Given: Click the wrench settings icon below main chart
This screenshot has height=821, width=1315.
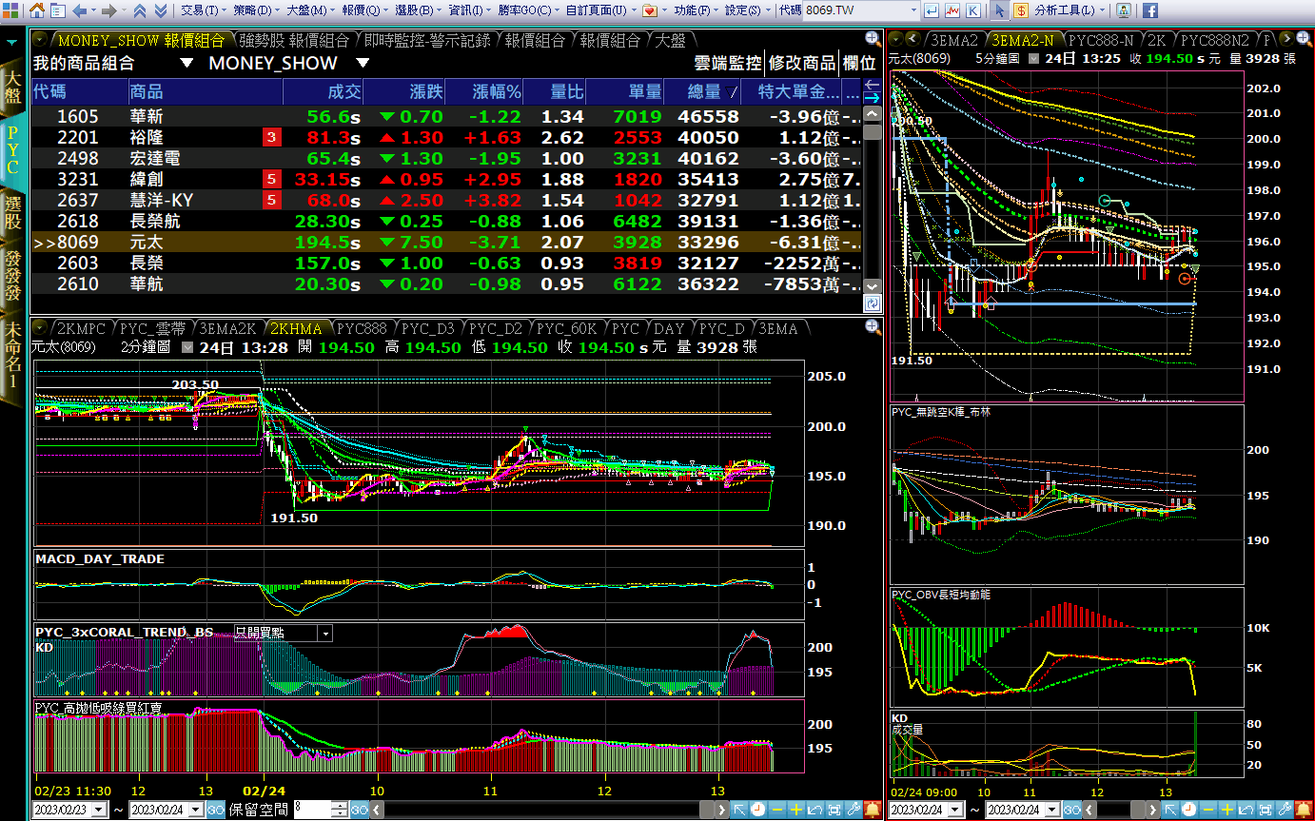Looking at the screenshot, I should click(854, 810).
